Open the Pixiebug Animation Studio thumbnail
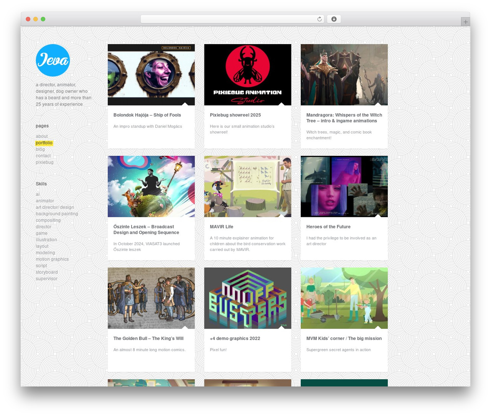The height and width of the screenshot is (416, 491). tap(247, 74)
